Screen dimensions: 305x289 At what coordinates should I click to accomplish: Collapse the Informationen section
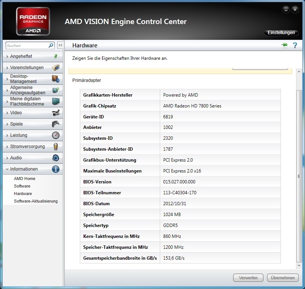tap(33, 169)
